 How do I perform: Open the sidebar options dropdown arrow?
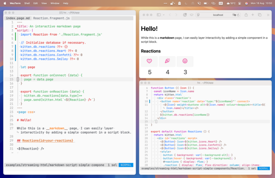click(x=163, y=15)
